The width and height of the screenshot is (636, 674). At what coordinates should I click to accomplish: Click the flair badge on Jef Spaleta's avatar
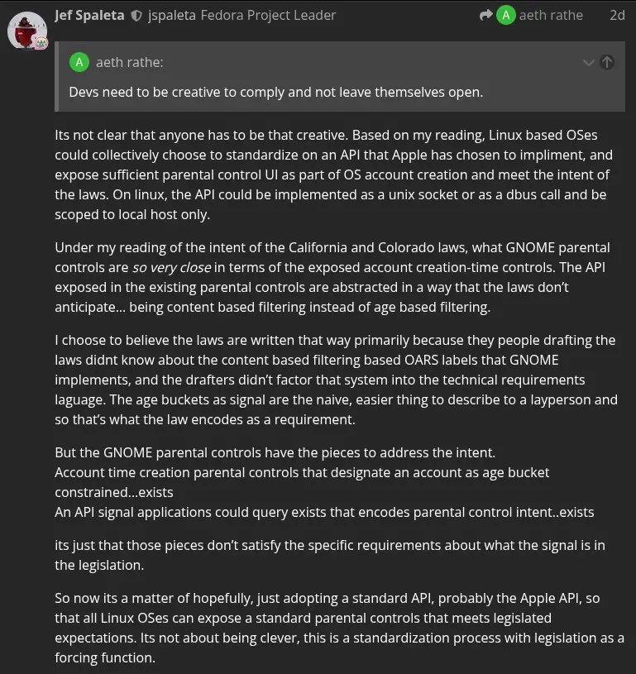point(41,43)
